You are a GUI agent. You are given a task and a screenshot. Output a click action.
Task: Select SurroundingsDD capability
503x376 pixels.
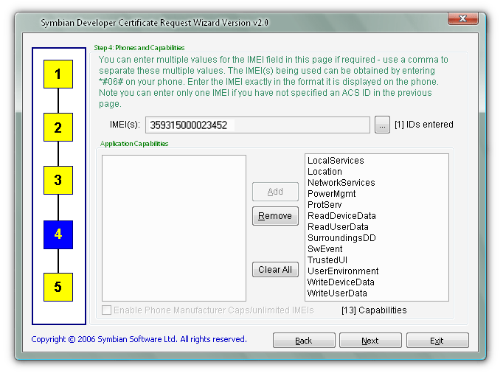click(x=341, y=238)
